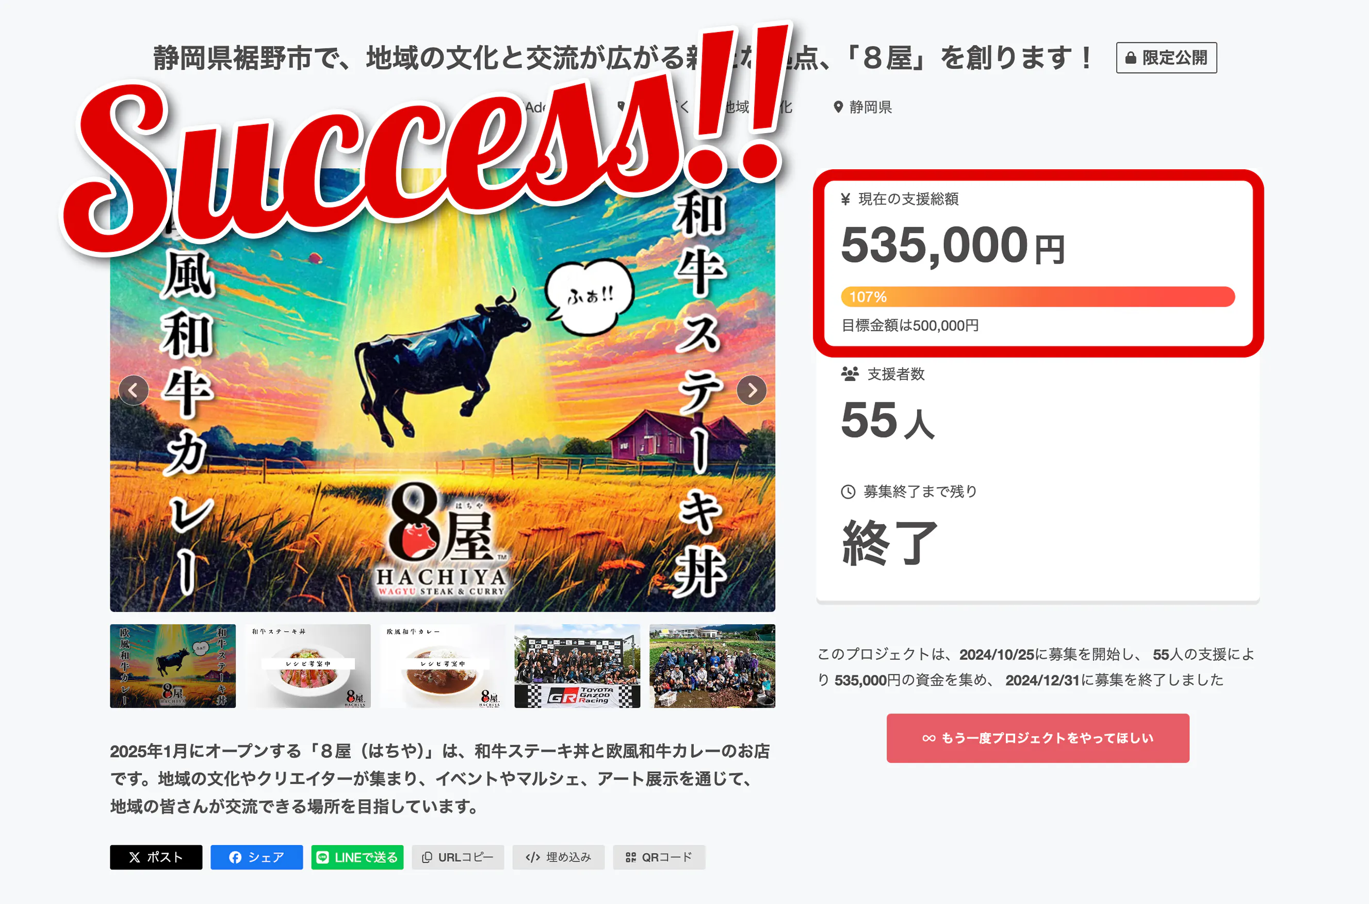Copy the project URL
The width and height of the screenshot is (1369, 904).
coord(458,857)
